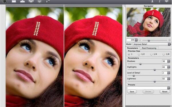Select Preview Size 1/8 radio button
The height and width of the screenshot is (107, 172).
[164, 54]
